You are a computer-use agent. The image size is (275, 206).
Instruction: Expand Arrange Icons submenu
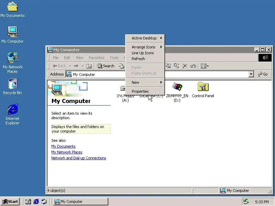pos(145,47)
